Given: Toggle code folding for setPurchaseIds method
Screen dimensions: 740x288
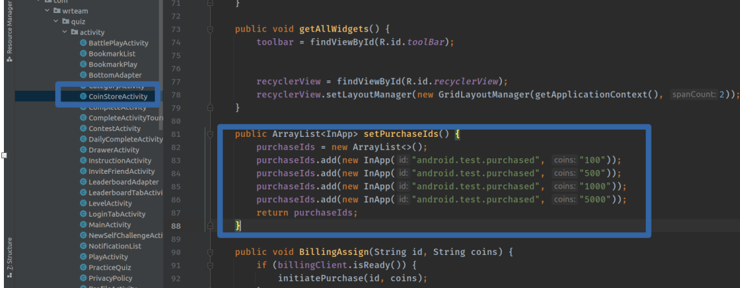Looking at the screenshot, I should pyautogui.click(x=211, y=134).
